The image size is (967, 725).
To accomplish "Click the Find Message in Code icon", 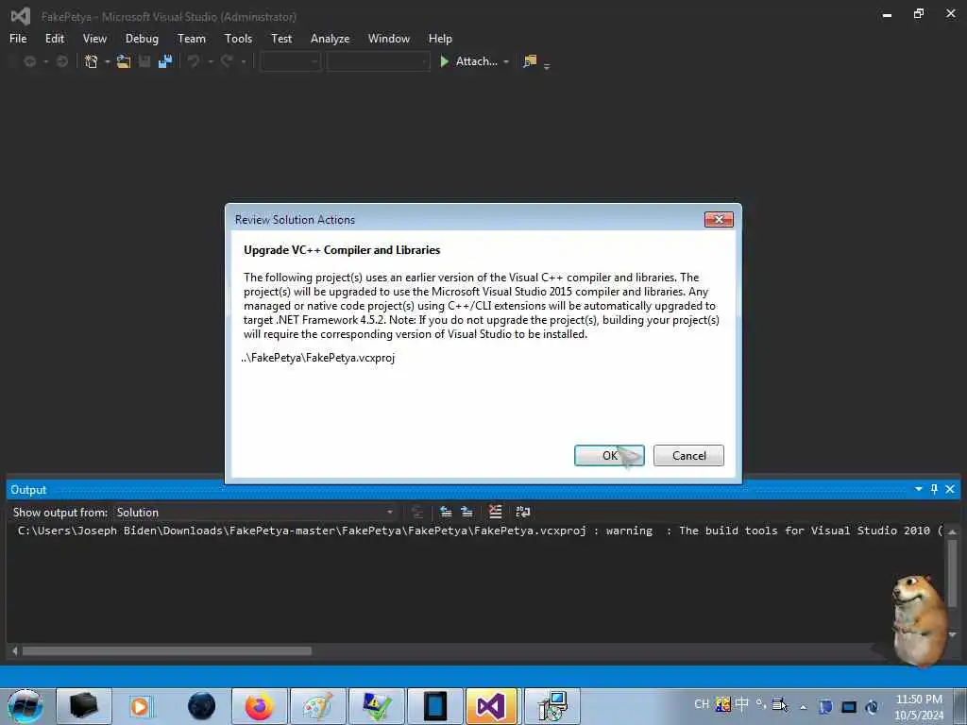I will [x=417, y=512].
